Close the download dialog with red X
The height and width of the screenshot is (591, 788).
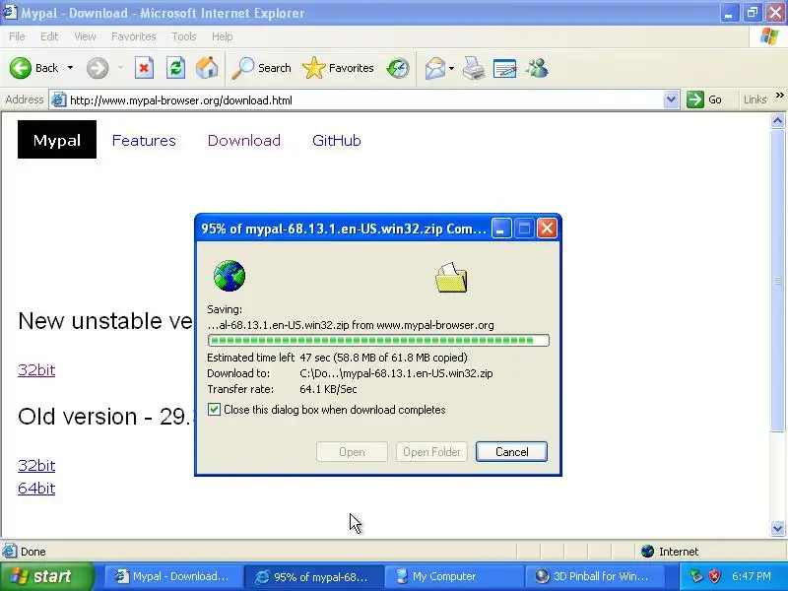(547, 229)
